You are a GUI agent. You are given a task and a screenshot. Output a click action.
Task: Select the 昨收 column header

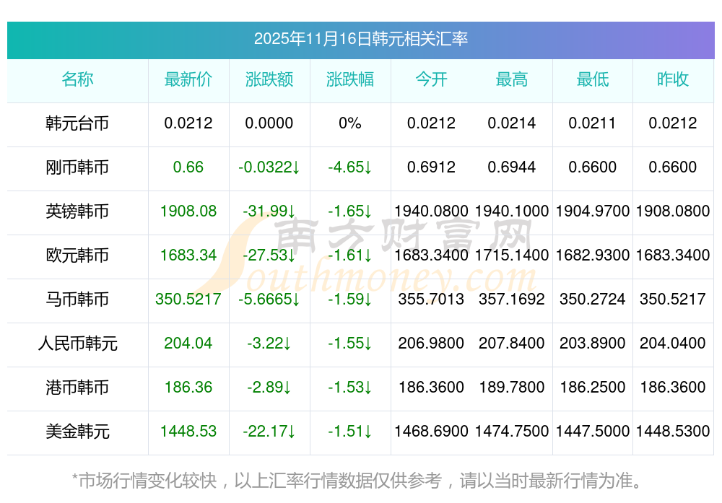click(x=673, y=79)
